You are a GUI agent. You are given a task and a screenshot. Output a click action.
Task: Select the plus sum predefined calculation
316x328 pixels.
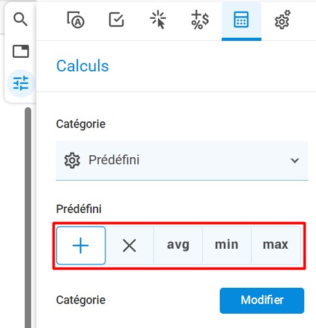point(81,246)
